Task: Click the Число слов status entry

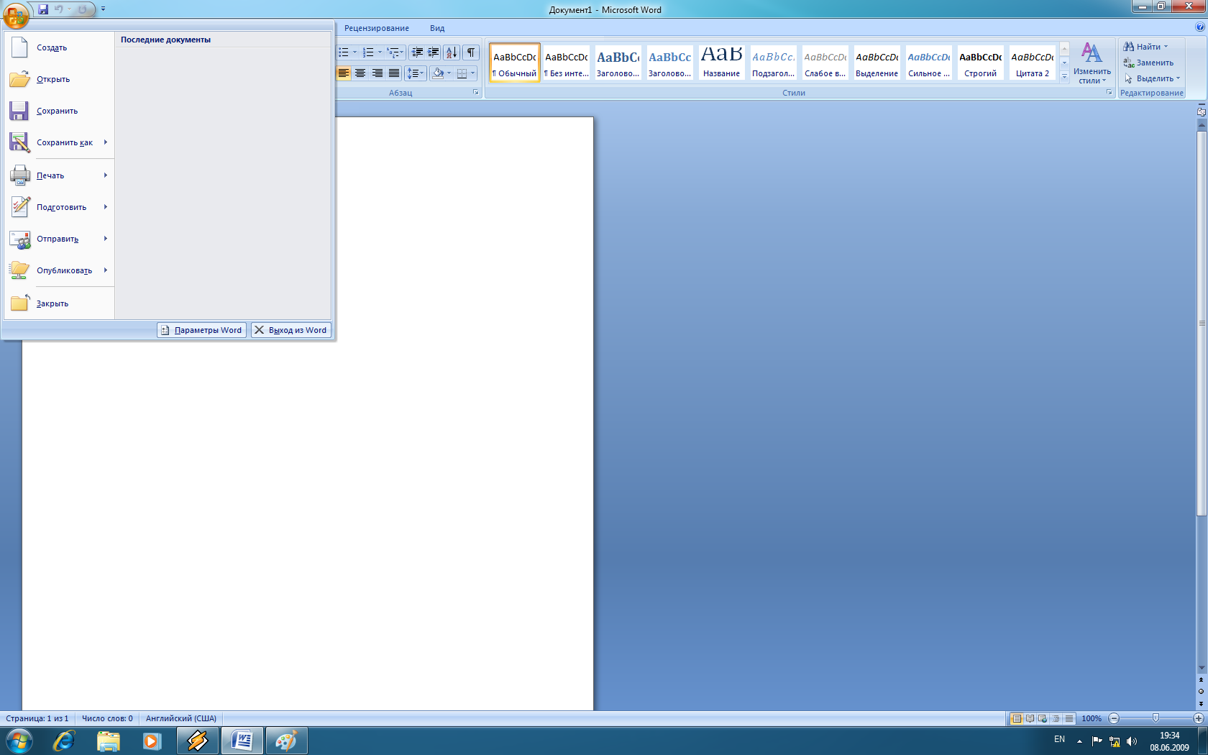Action: 107,718
